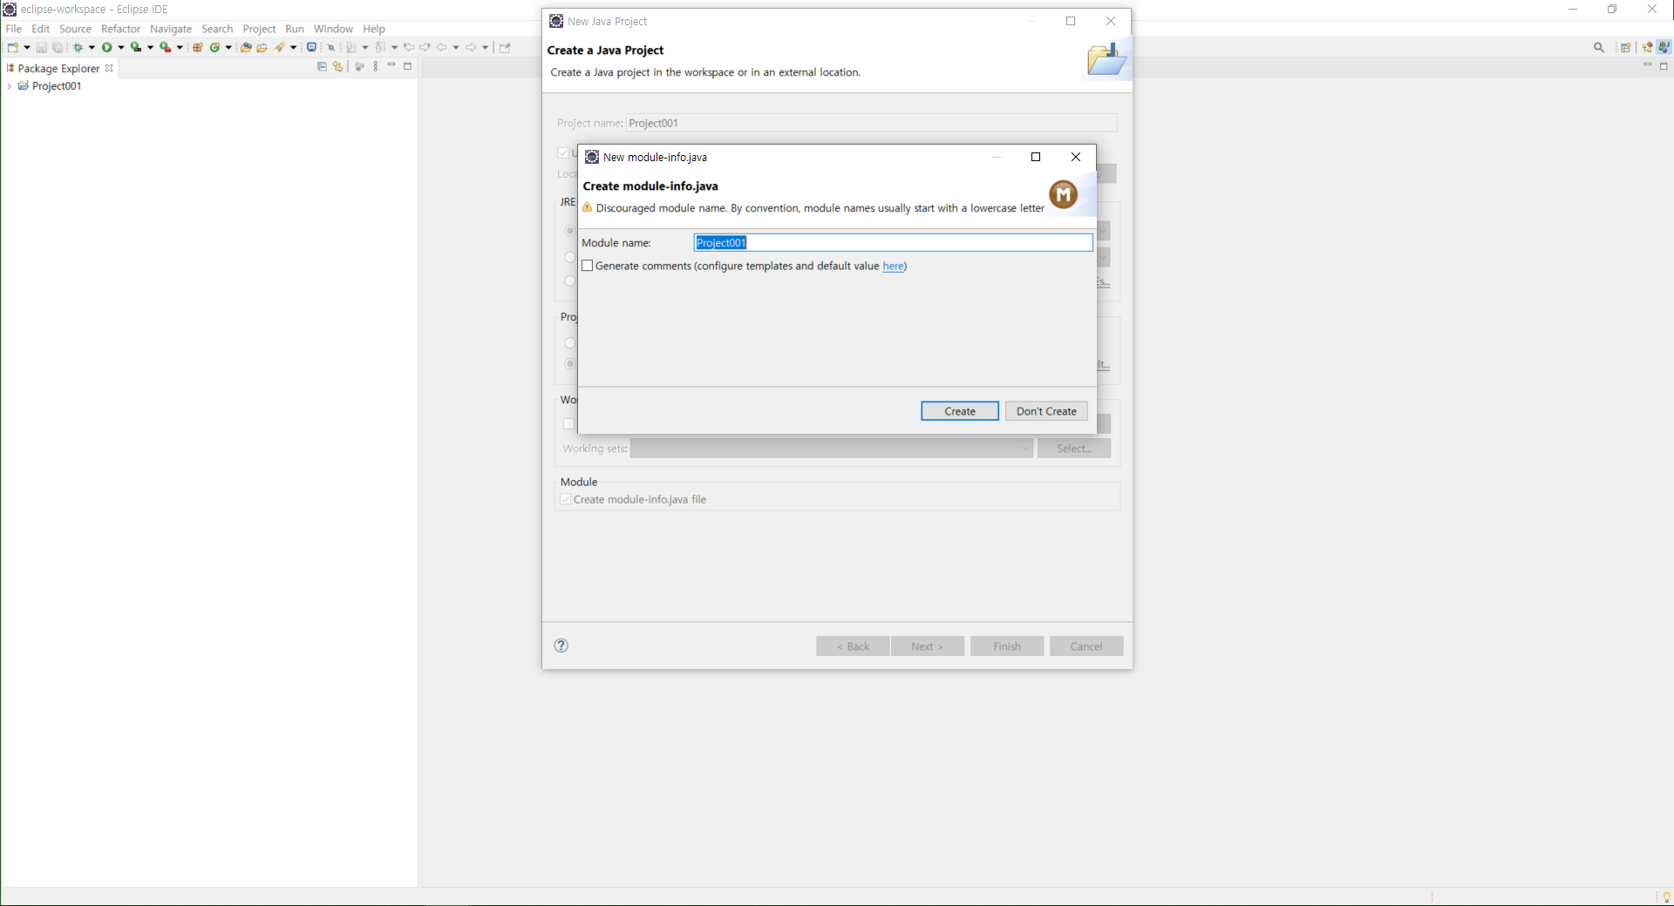
Task: Open the Window menu
Action: click(x=333, y=29)
